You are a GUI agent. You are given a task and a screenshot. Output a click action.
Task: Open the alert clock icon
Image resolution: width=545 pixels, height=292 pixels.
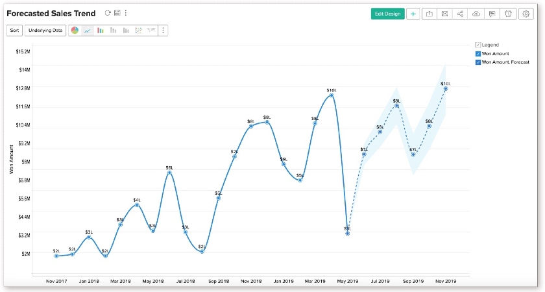click(508, 14)
